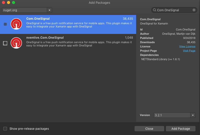Click the published date 9/24/2018
This screenshot has height=135, width=200.
point(189,38)
